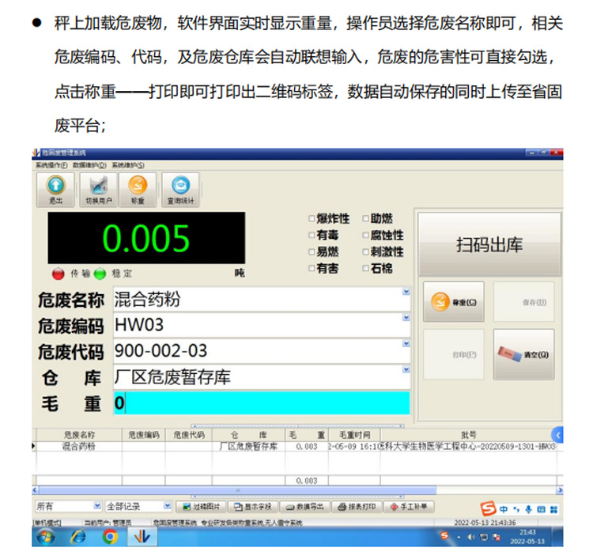The image size is (593, 559).
Task: Click the 危废名称 column header in table
Action: pos(79,435)
